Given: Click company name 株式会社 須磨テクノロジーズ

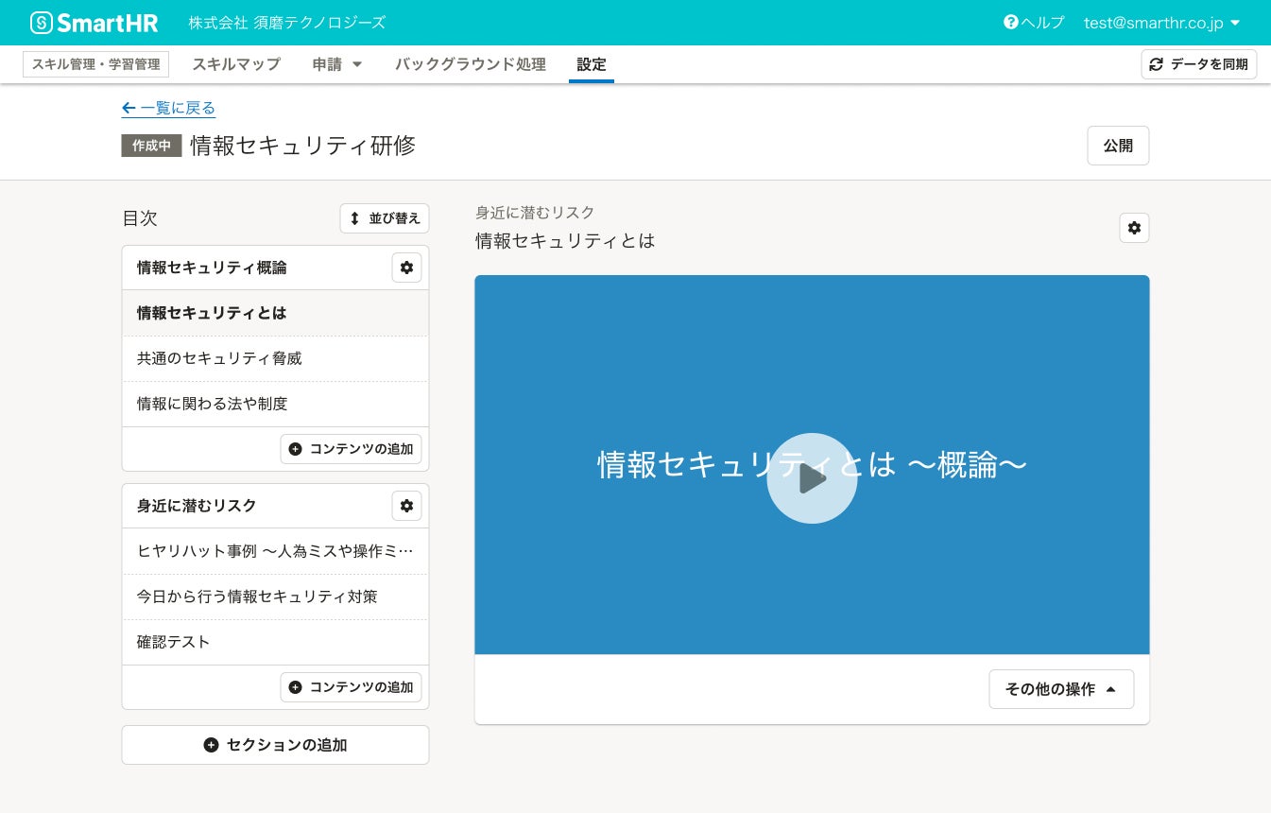Looking at the screenshot, I should (x=286, y=23).
